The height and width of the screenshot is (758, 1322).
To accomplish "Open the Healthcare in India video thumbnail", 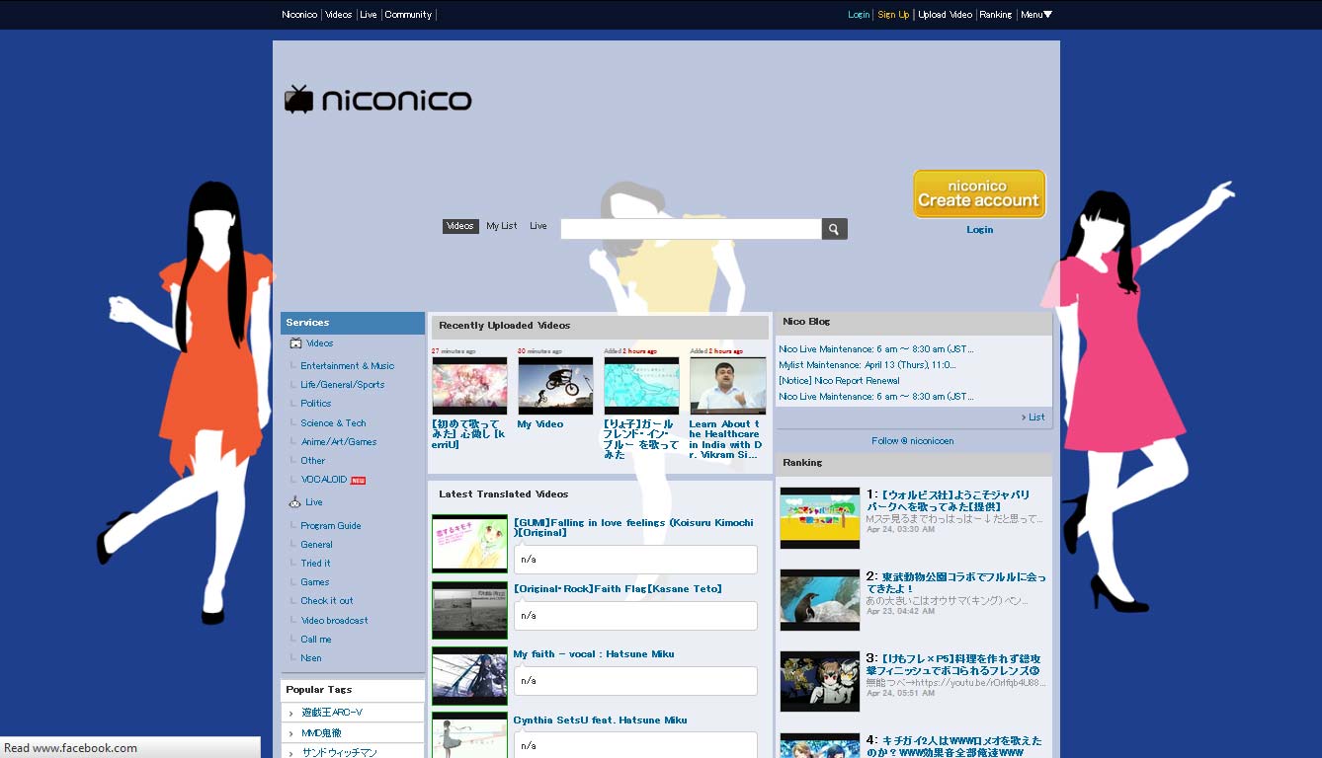I will point(728,386).
